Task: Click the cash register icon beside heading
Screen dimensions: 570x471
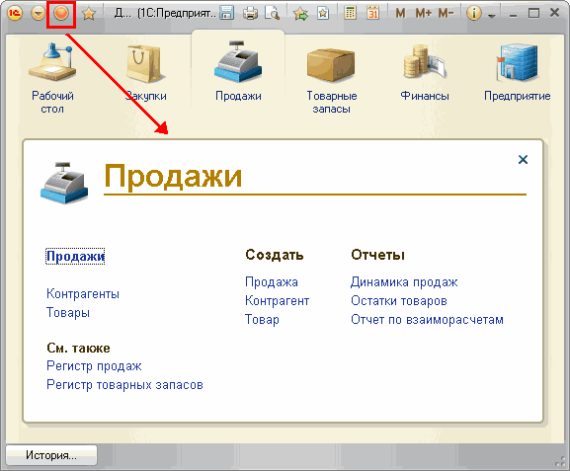Action: coord(64,183)
